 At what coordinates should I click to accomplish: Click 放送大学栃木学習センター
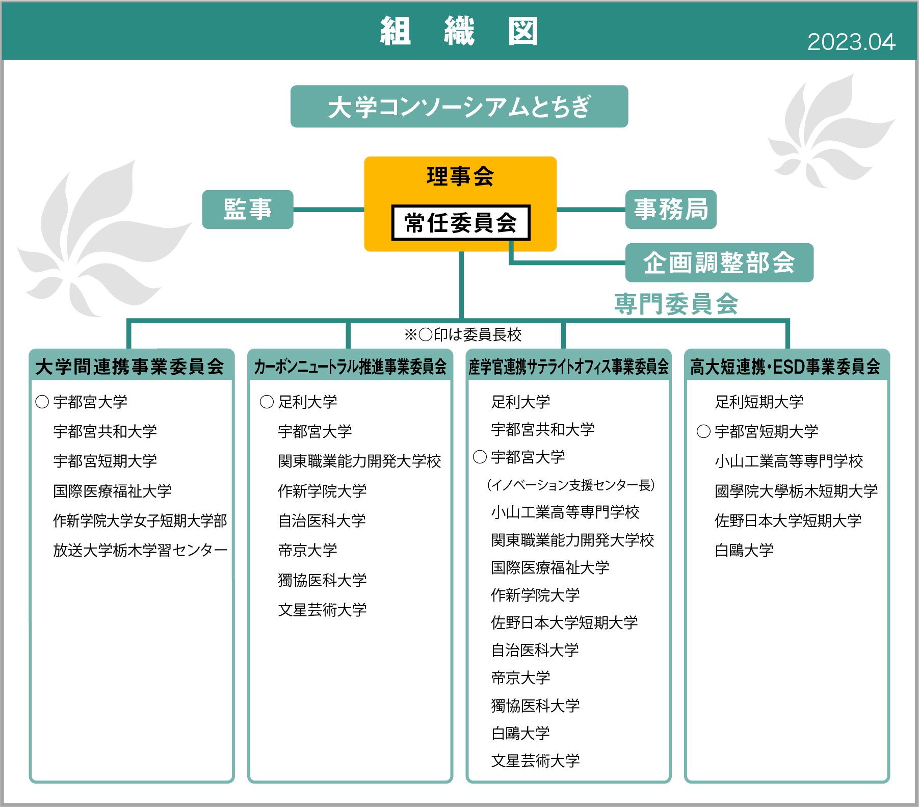coord(140,550)
